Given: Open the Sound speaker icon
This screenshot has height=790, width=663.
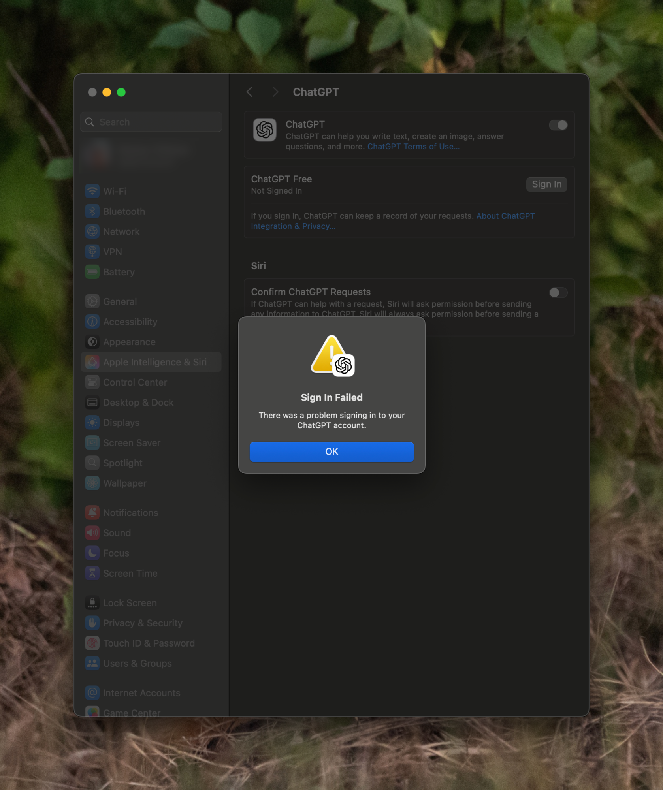Looking at the screenshot, I should (x=92, y=533).
